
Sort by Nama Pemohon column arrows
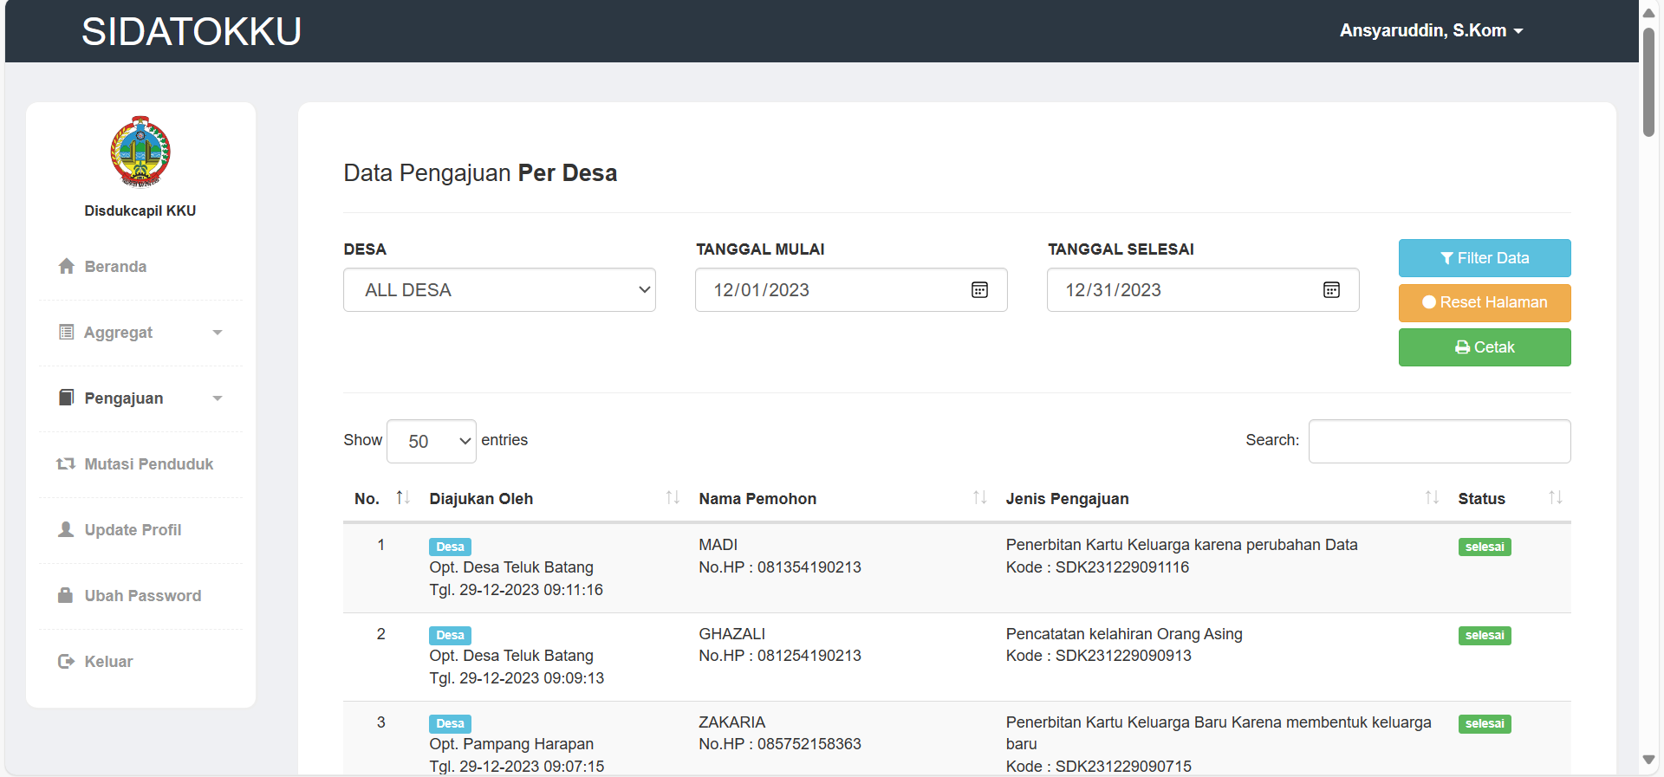[x=979, y=498]
